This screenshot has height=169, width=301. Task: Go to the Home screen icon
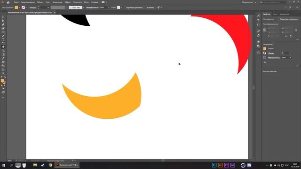(8, 2)
